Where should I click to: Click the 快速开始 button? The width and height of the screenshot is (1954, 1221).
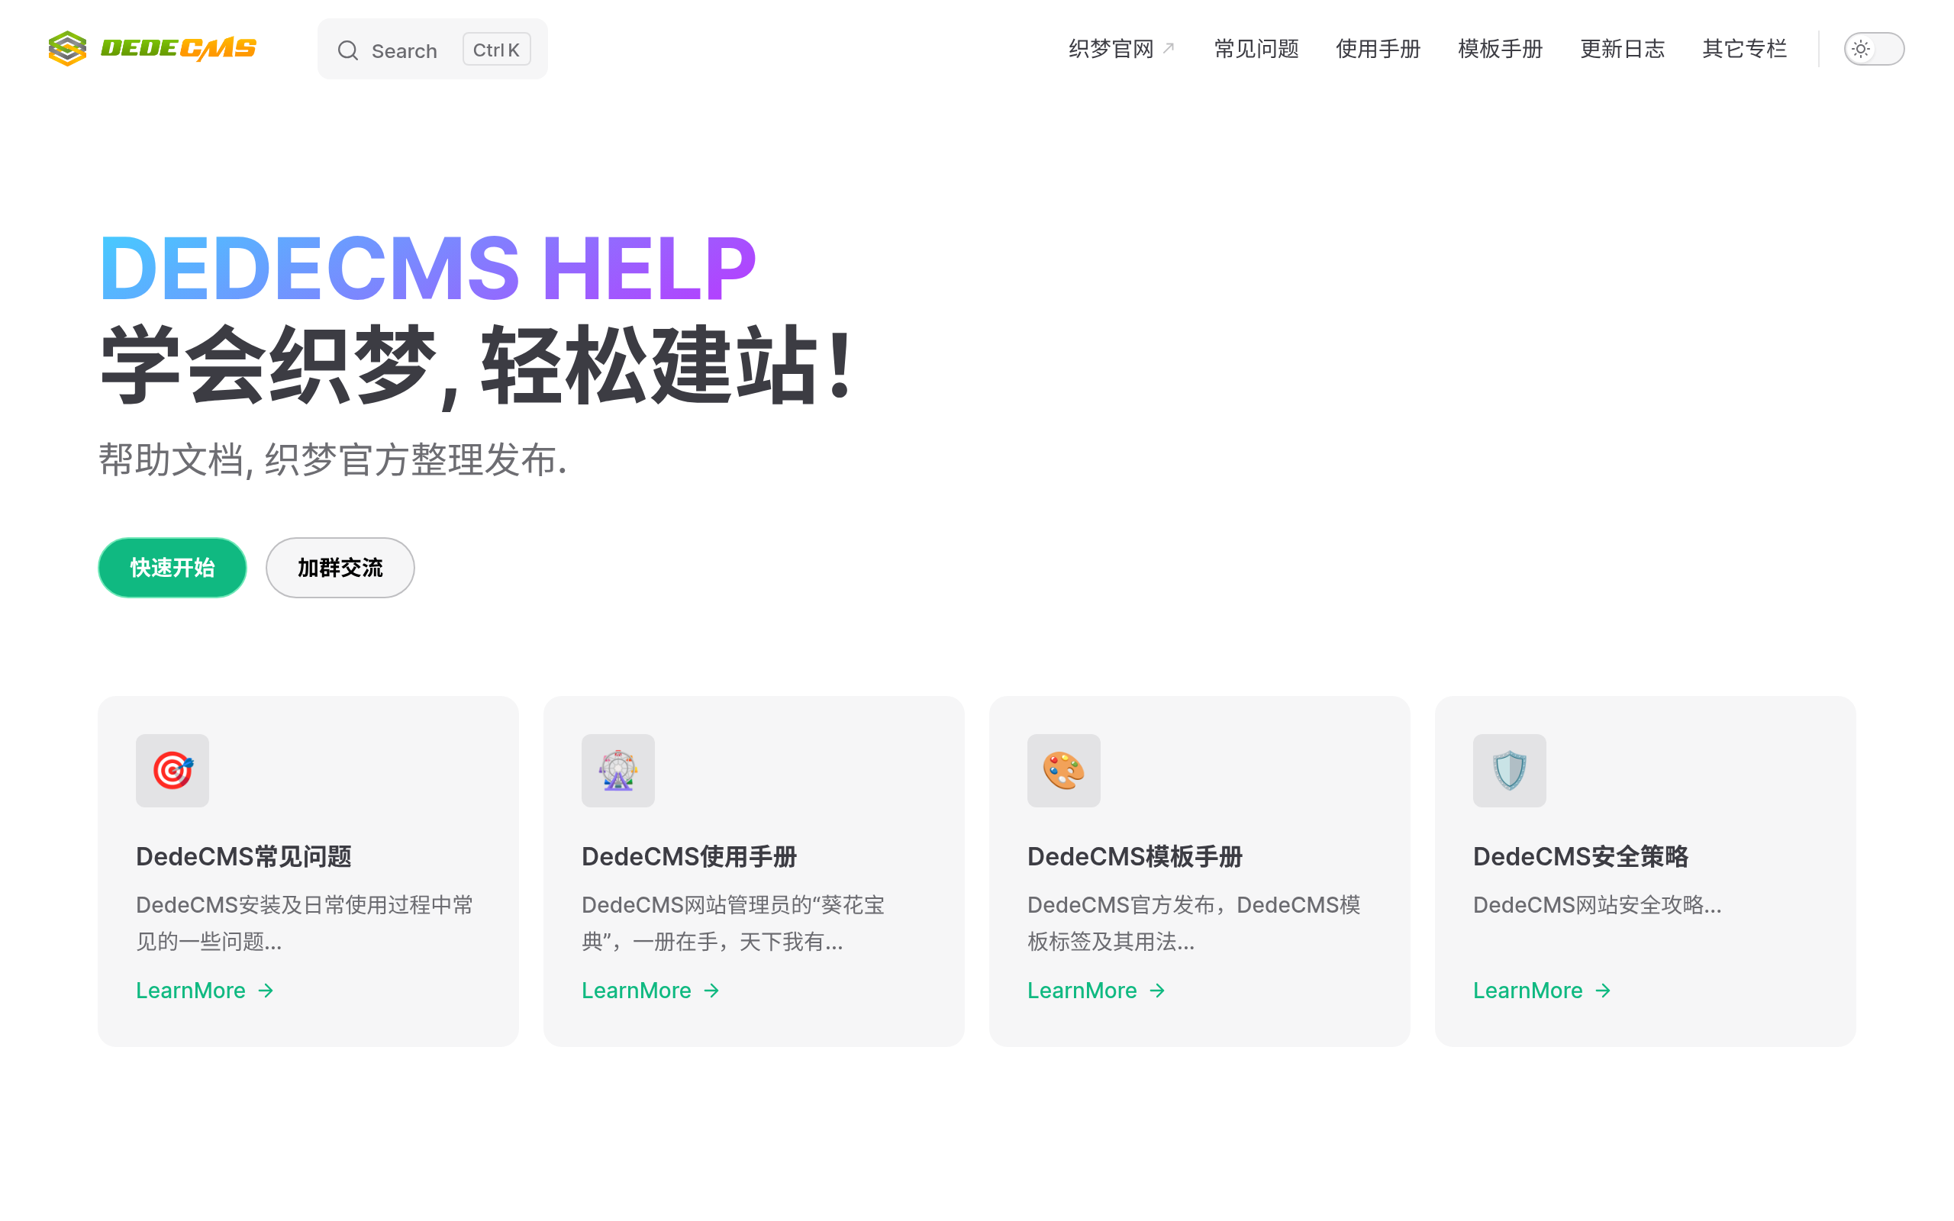172,568
